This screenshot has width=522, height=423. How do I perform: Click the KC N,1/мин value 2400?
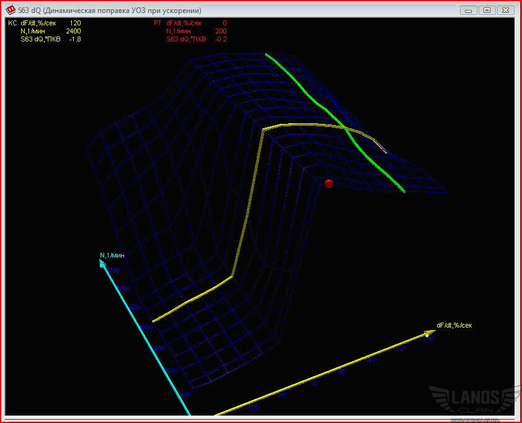tap(73, 31)
